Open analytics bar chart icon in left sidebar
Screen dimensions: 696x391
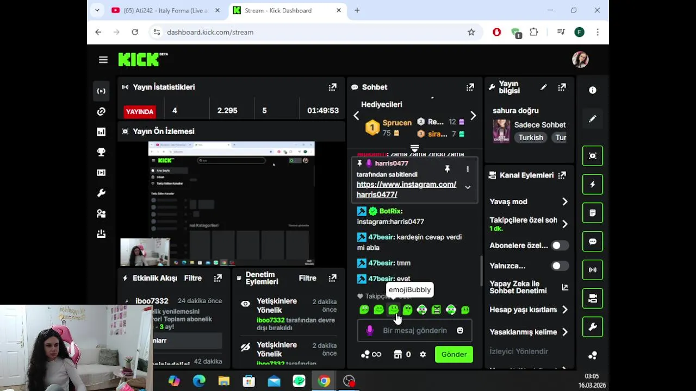(101, 132)
